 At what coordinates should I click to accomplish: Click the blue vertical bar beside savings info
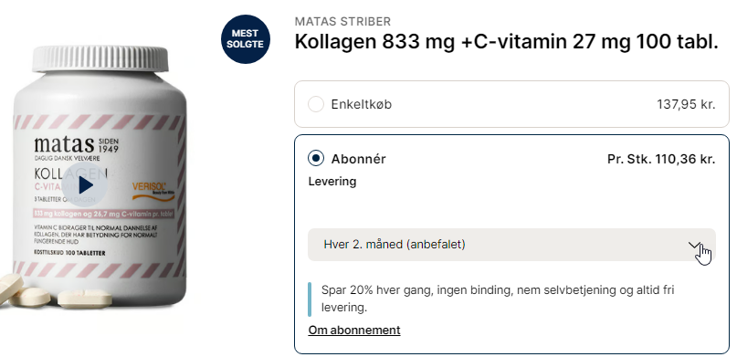pyautogui.click(x=310, y=299)
